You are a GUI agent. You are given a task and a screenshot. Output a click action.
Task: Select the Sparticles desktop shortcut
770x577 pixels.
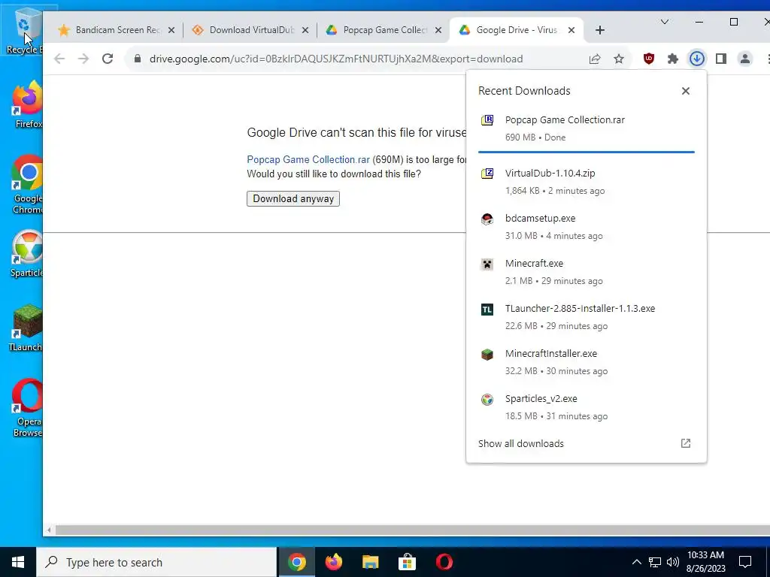pos(27,254)
